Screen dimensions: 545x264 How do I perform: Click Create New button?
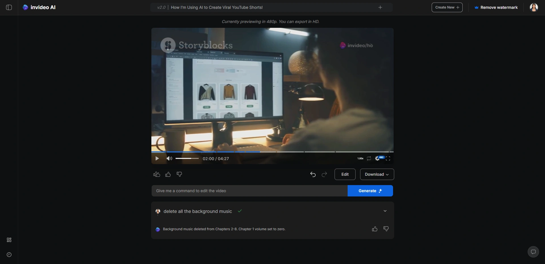click(447, 7)
